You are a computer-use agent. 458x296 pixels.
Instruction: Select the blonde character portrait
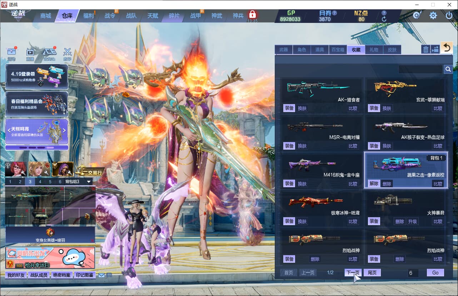[39, 169]
